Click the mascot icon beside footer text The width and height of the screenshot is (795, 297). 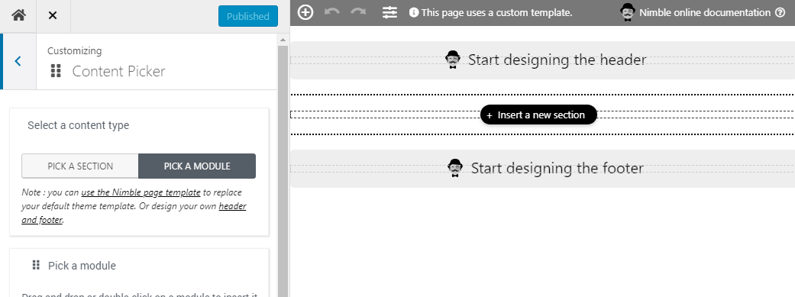pyautogui.click(x=455, y=168)
